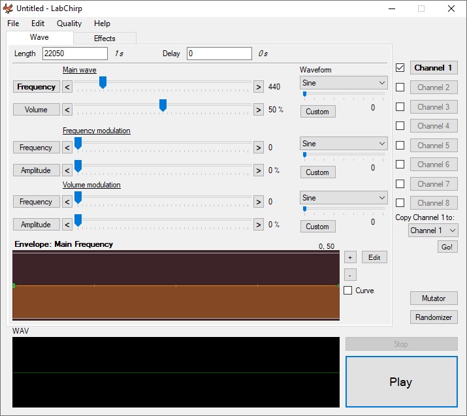Screen dimensions: 467x416
Task: Click right arrow of Frequency modulation Amplitude slider
Action: 259,170
